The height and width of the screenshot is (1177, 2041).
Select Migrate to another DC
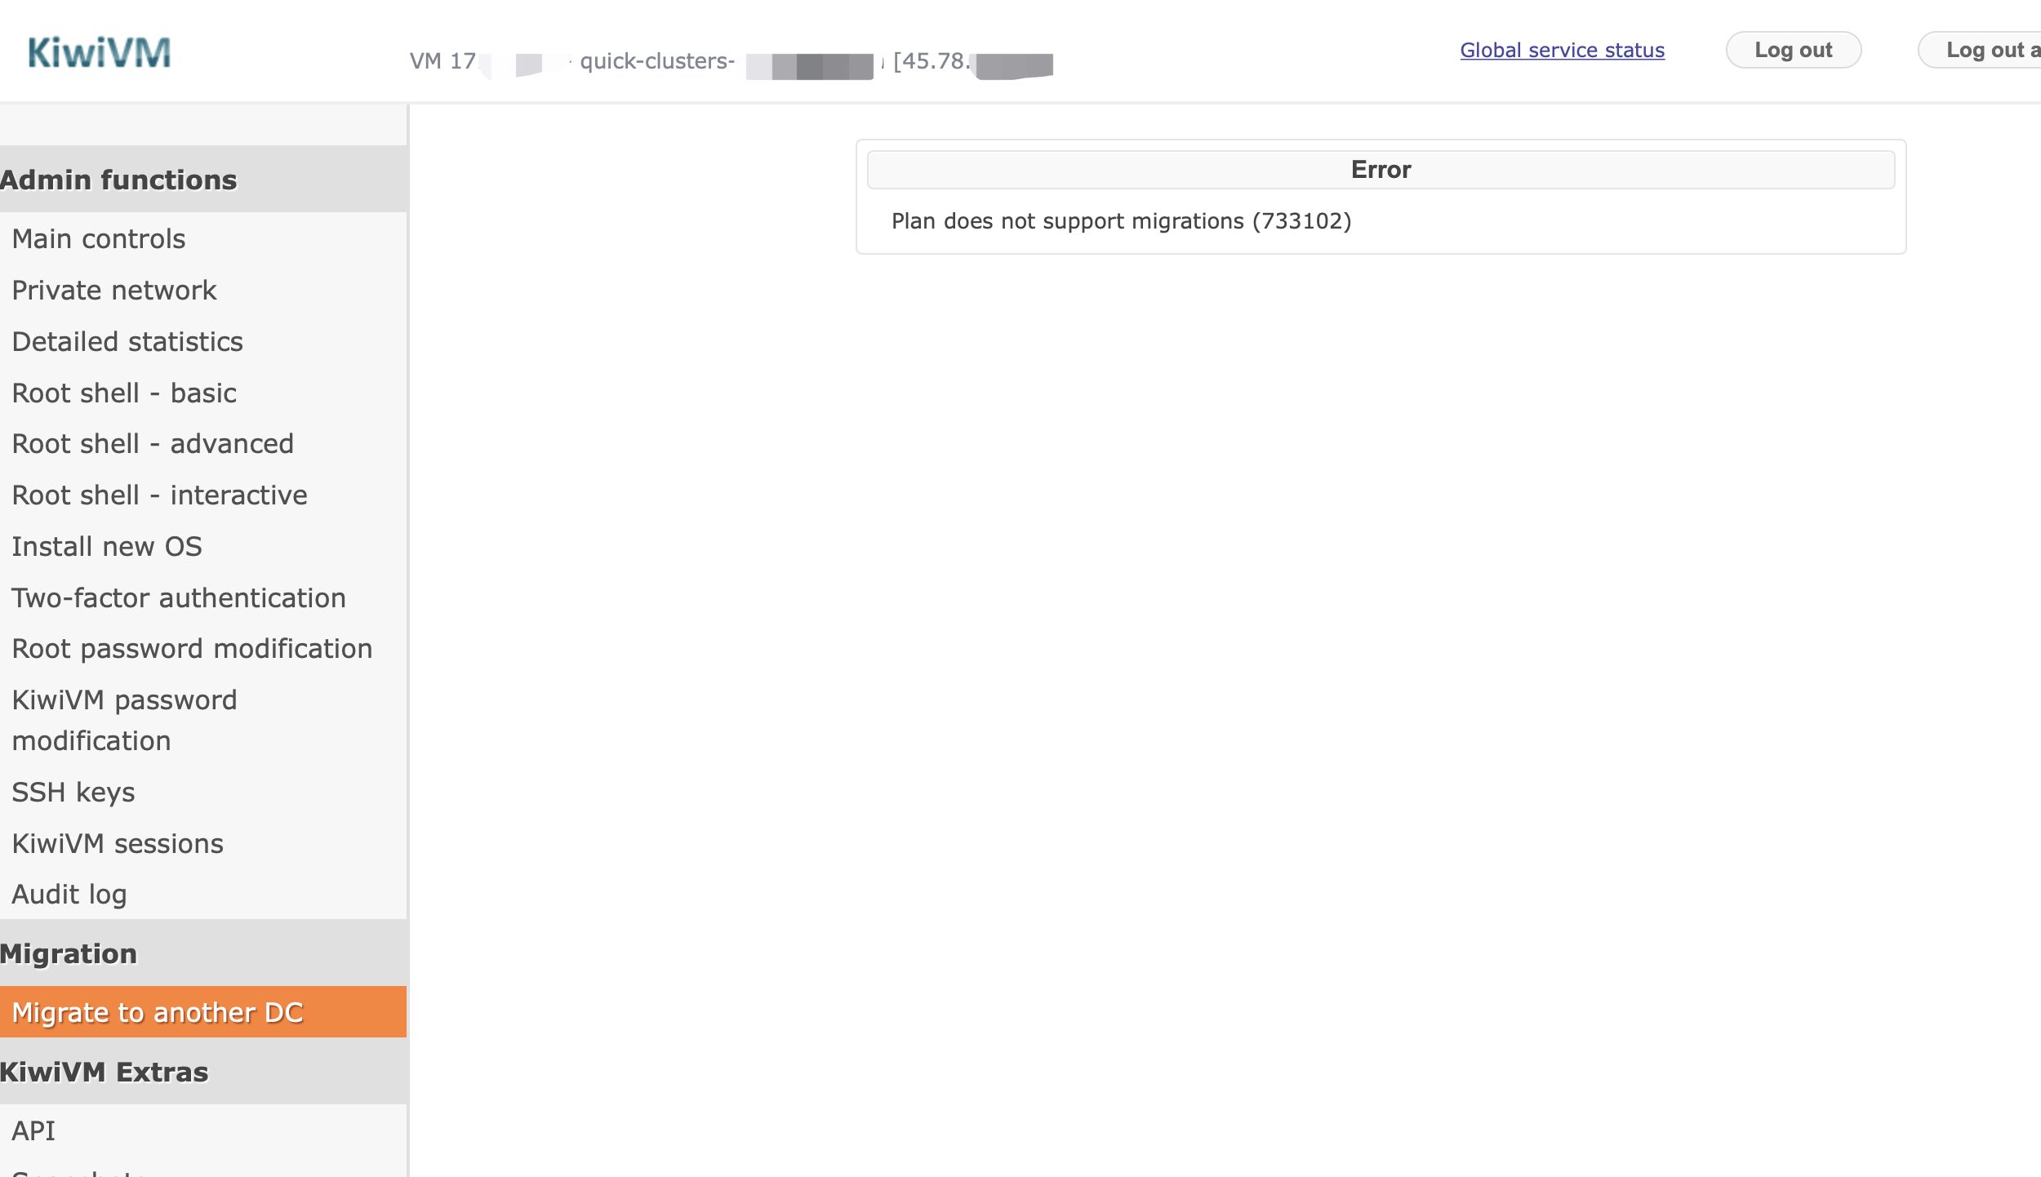(203, 1012)
